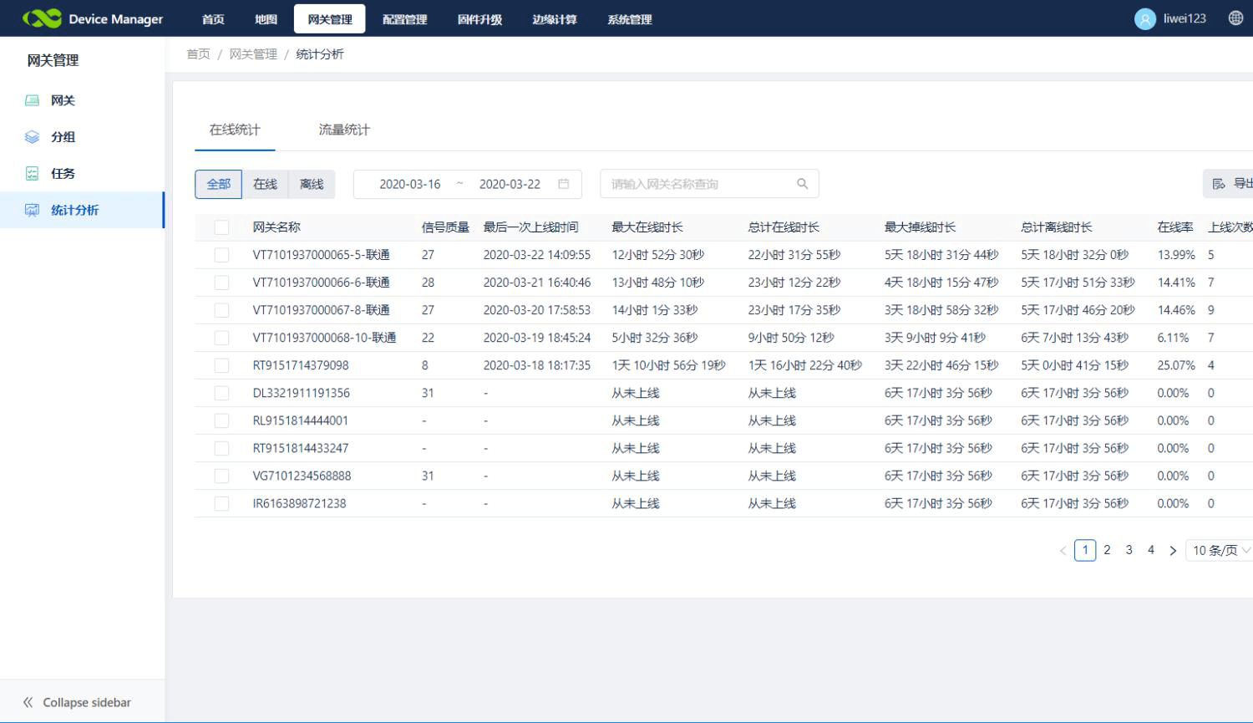Click page 1 in pagination

[1085, 550]
